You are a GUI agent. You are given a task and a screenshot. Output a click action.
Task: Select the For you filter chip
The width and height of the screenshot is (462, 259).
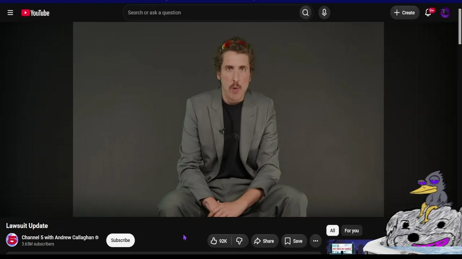pyautogui.click(x=352, y=231)
